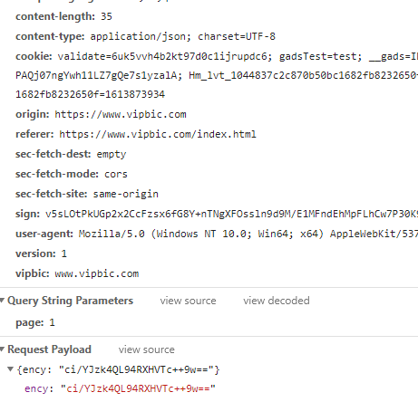
Task: Select the version header row
Action: coord(41,254)
